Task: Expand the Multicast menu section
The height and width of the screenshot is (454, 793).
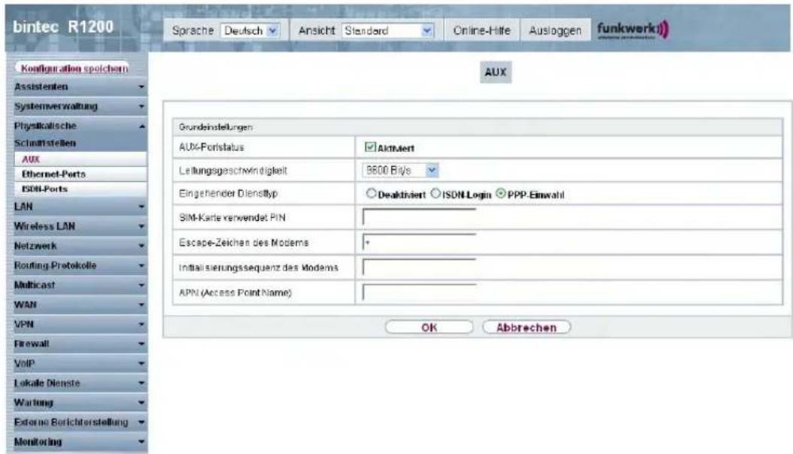Action: coord(80,286)
